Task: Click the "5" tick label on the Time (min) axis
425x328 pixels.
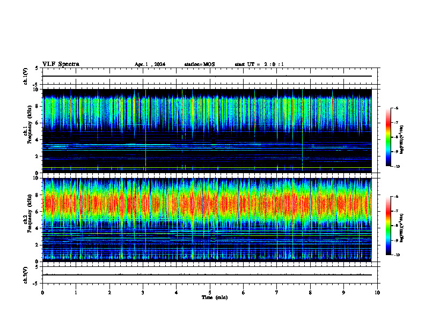Action: pyautogui.click(x=210, y=293)
